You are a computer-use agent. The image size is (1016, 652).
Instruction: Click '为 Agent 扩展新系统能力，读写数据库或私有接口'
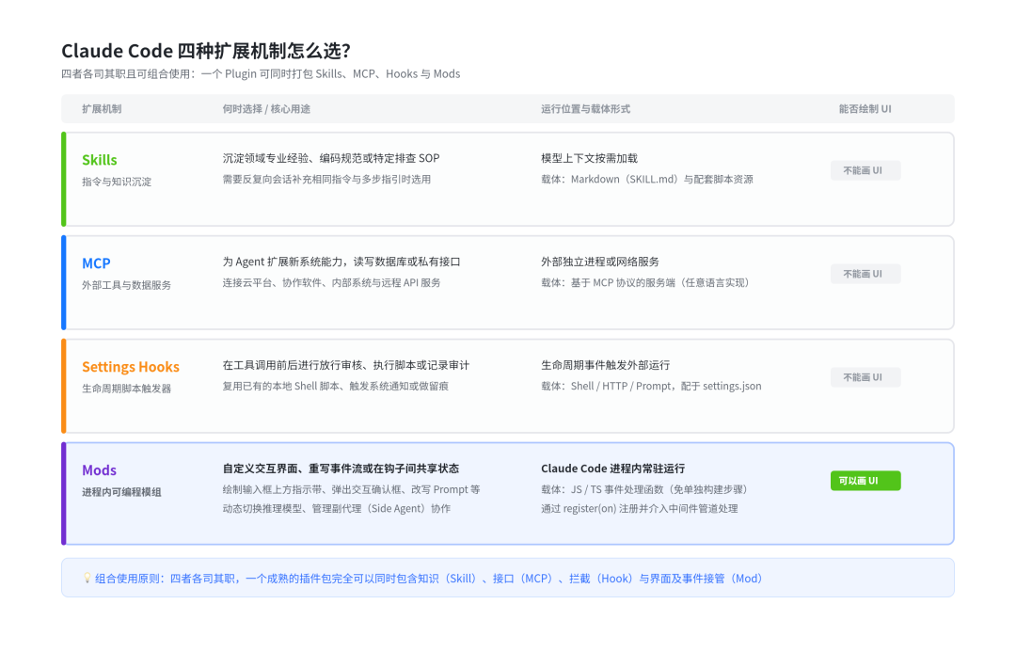[x=341, y=262]
